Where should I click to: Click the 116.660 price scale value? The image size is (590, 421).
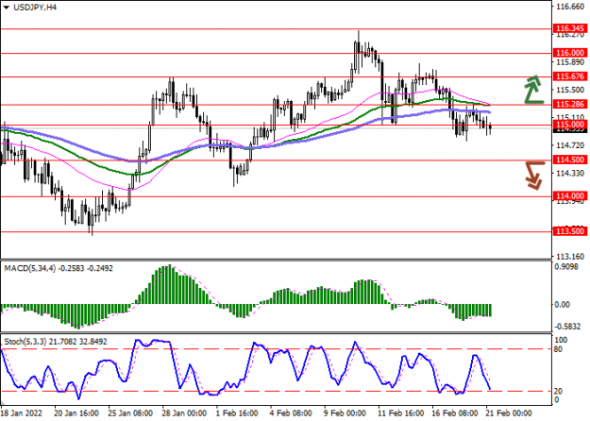[570, 8]
